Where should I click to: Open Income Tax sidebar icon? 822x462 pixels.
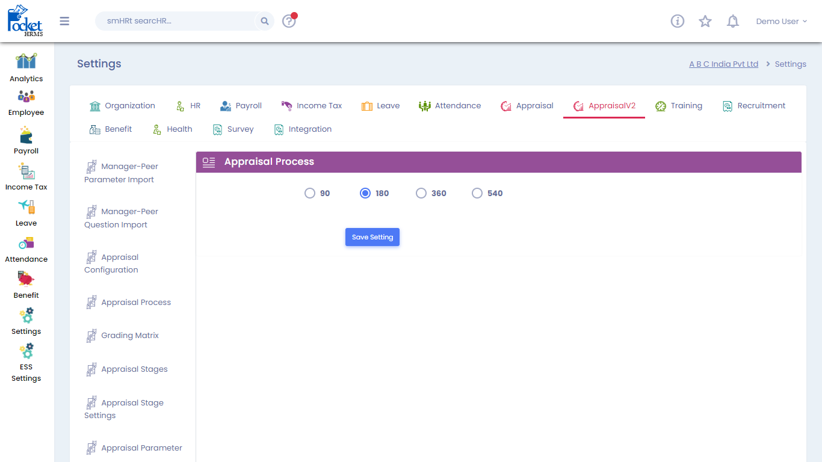[x=26, y=171]
